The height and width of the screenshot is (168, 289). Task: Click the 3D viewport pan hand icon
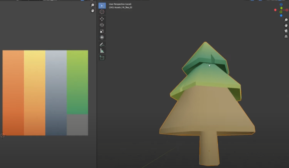point(286,25)
